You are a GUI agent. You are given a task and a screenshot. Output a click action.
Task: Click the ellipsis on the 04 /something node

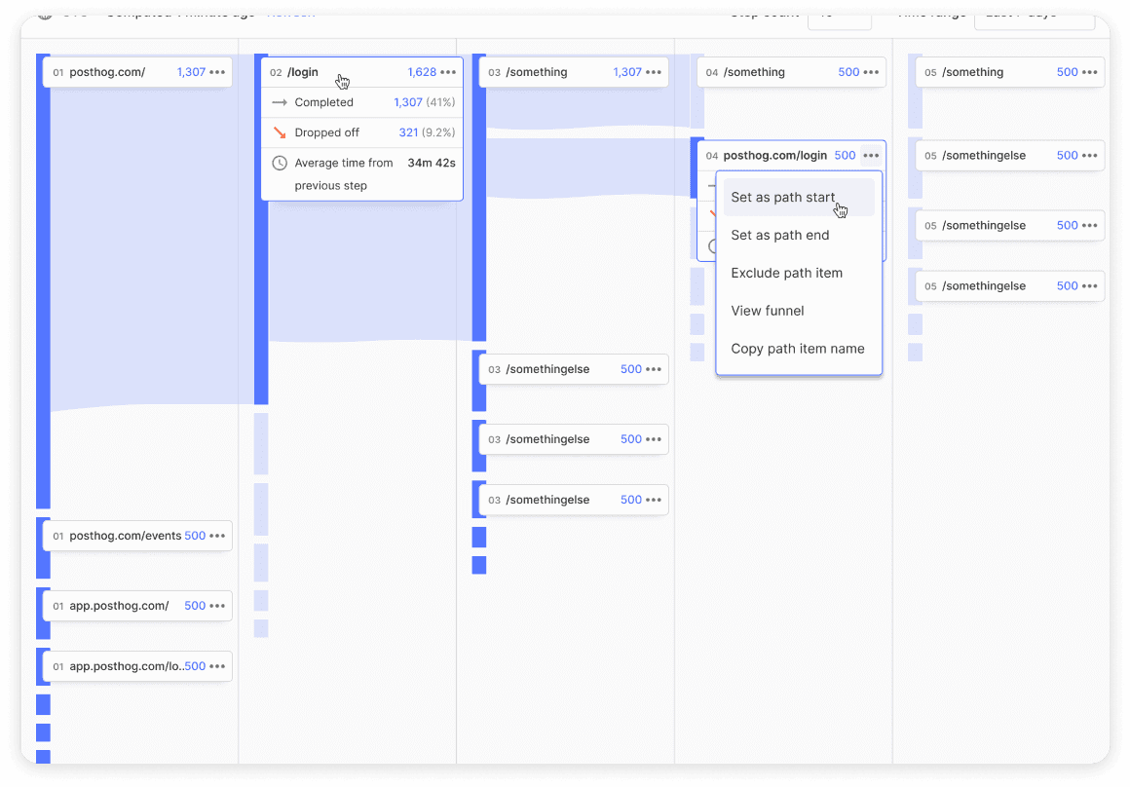point(872,72)
